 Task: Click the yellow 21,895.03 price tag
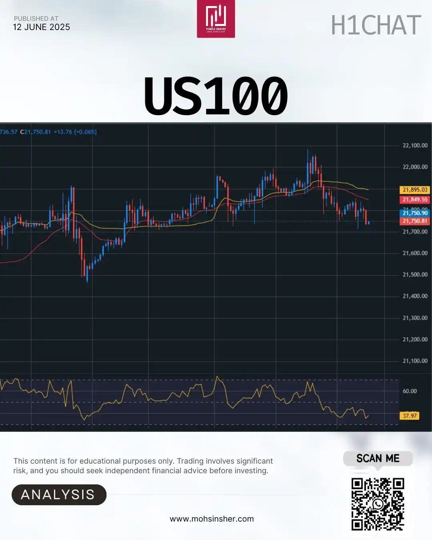(415, 190)
